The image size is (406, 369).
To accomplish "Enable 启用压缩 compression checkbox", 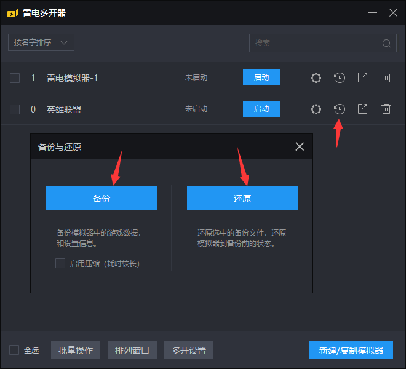I will (x=60, y=263).
